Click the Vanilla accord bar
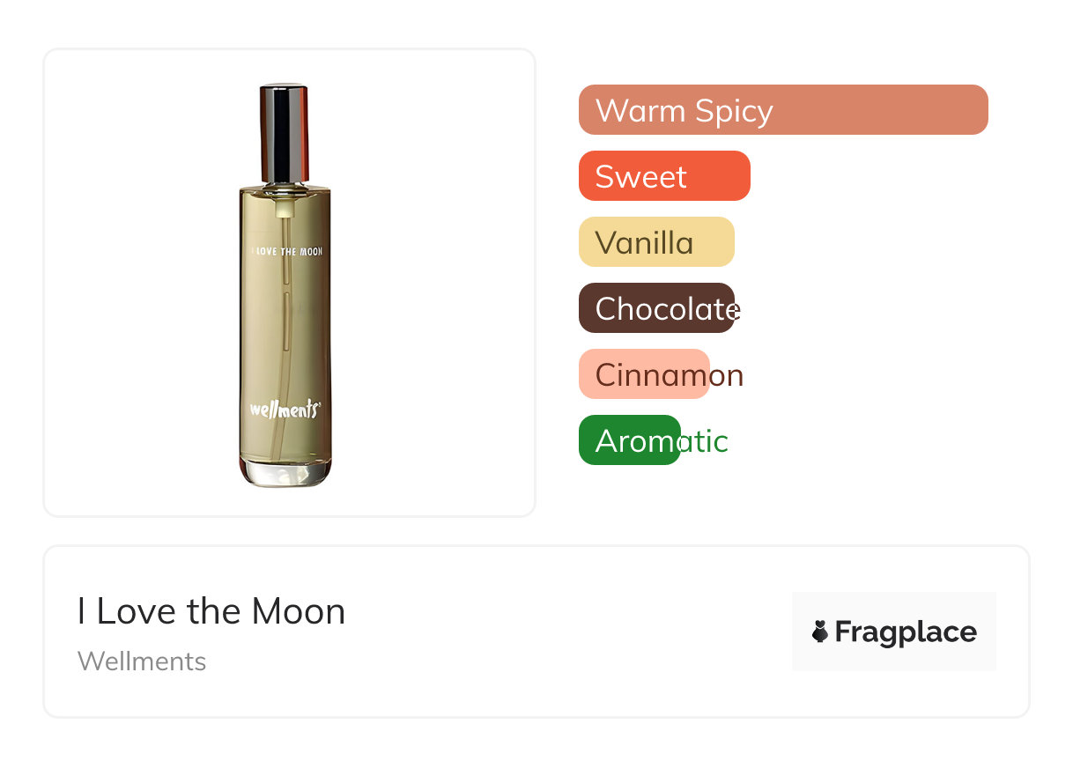Viewport: 1073px width, 761px height. 655,242
